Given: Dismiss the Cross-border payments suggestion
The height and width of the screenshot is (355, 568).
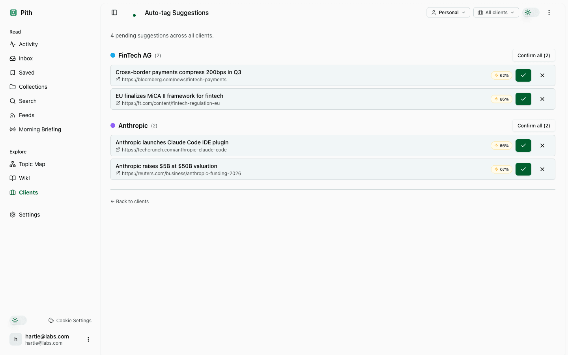Looking at the screenshot, I should tap(542, 75).
